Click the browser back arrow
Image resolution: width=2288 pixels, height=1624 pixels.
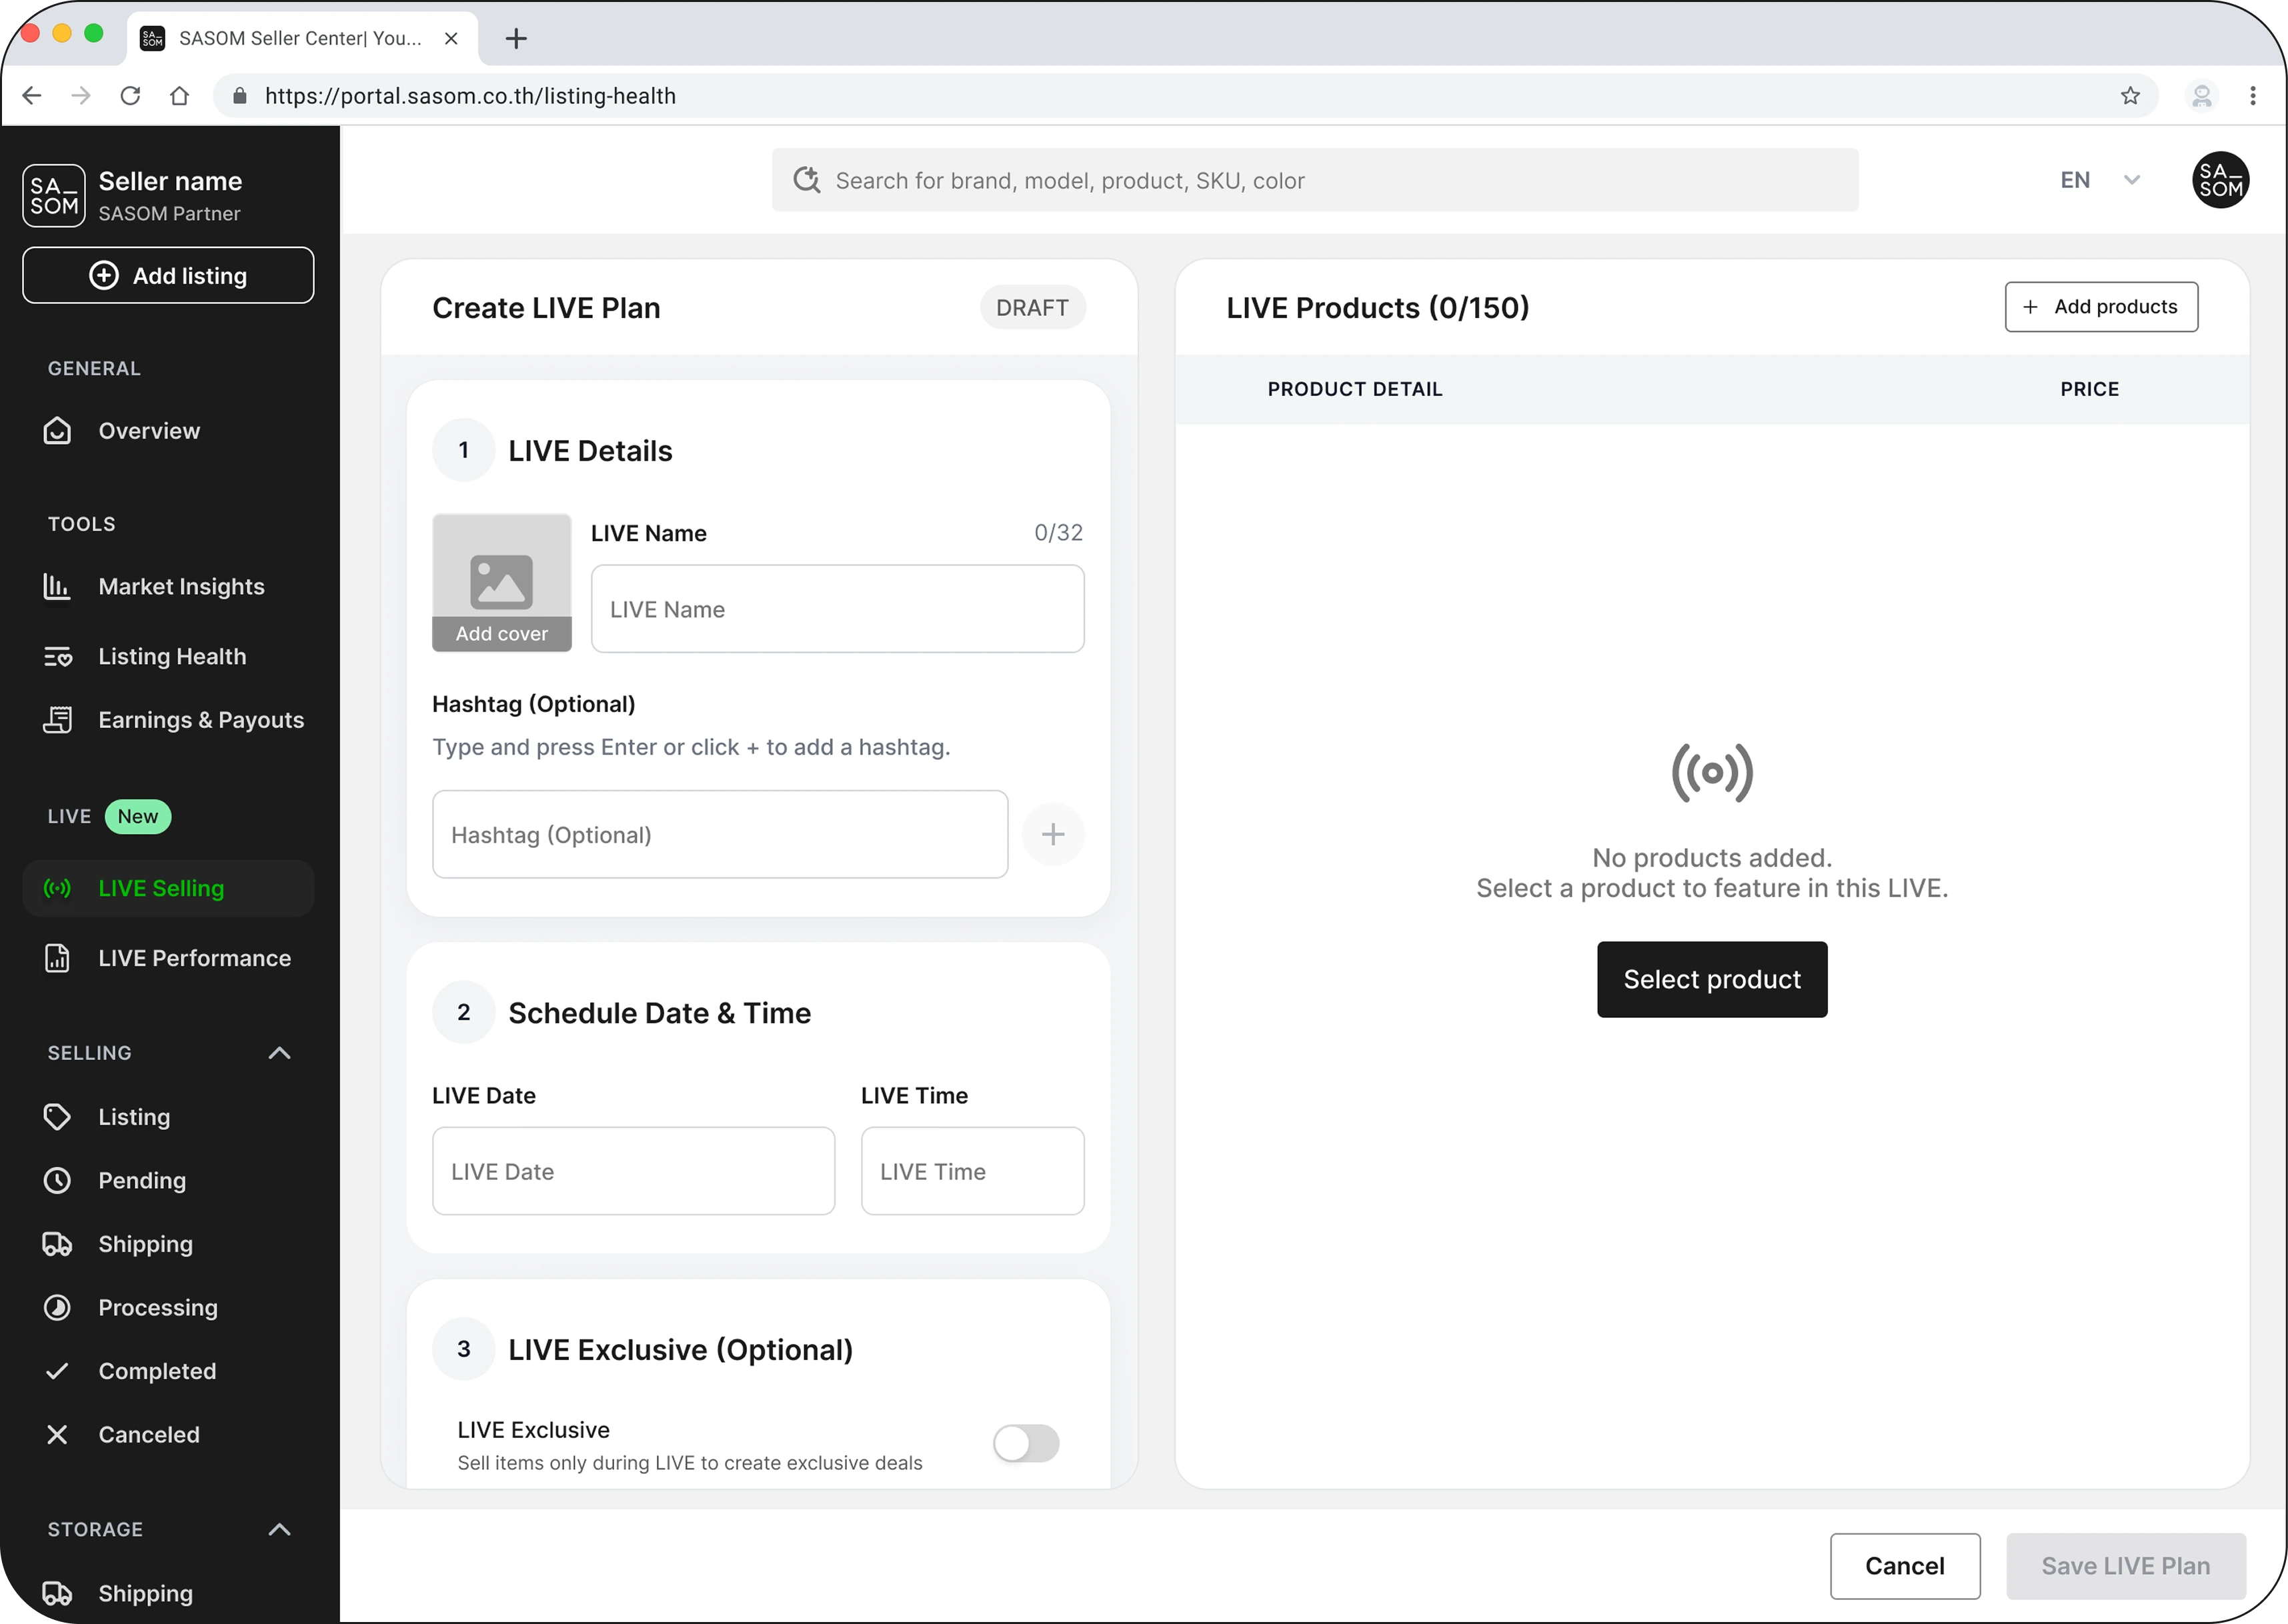32,96
